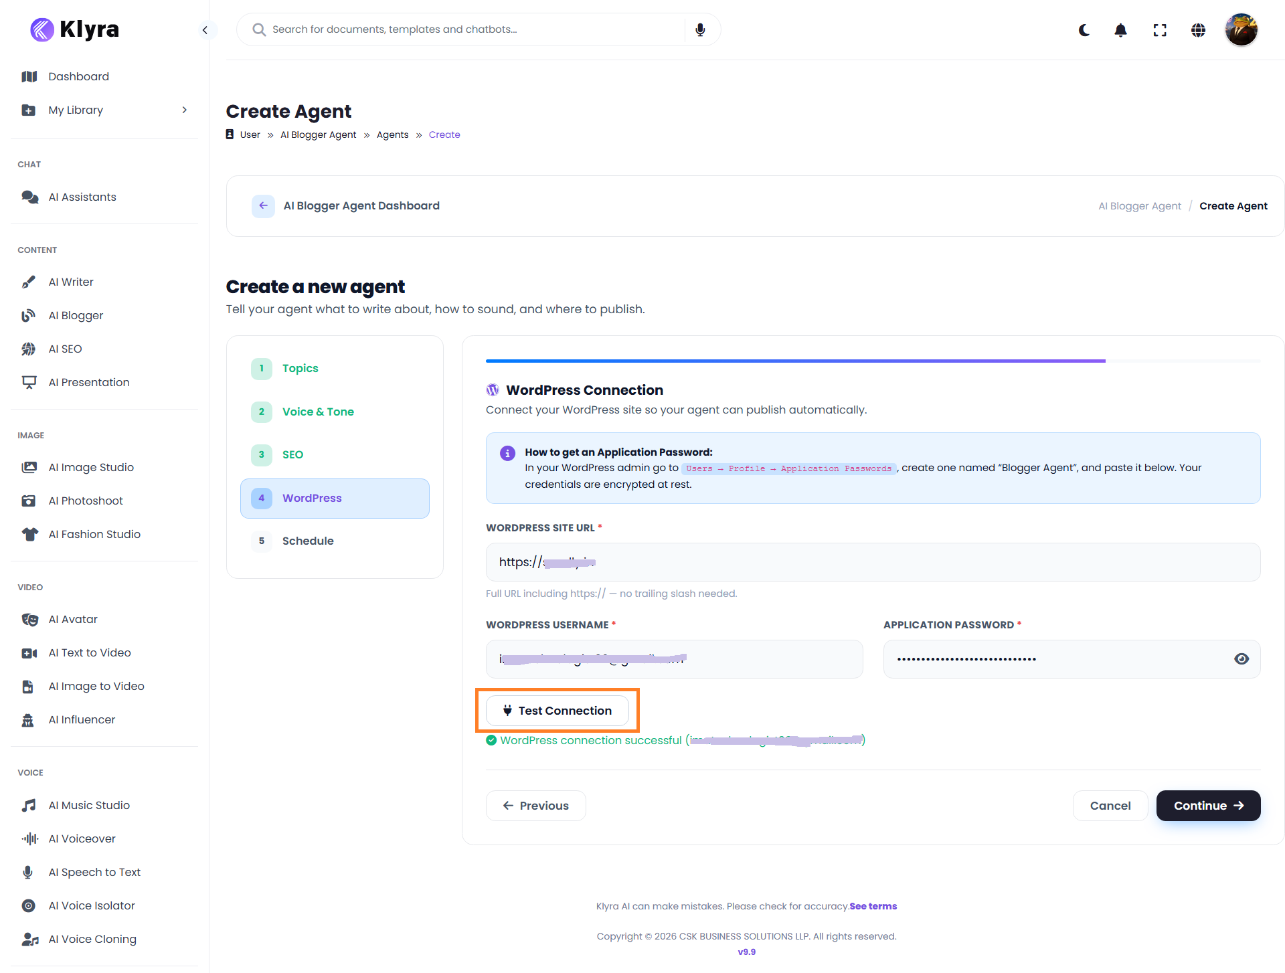
Task: Toggle dark mode moon icon
Action: coord(1084,30)
